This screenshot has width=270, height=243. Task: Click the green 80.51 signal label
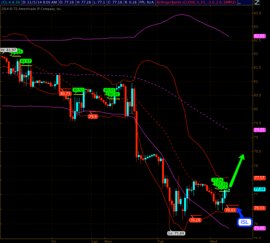coord(109,90)
